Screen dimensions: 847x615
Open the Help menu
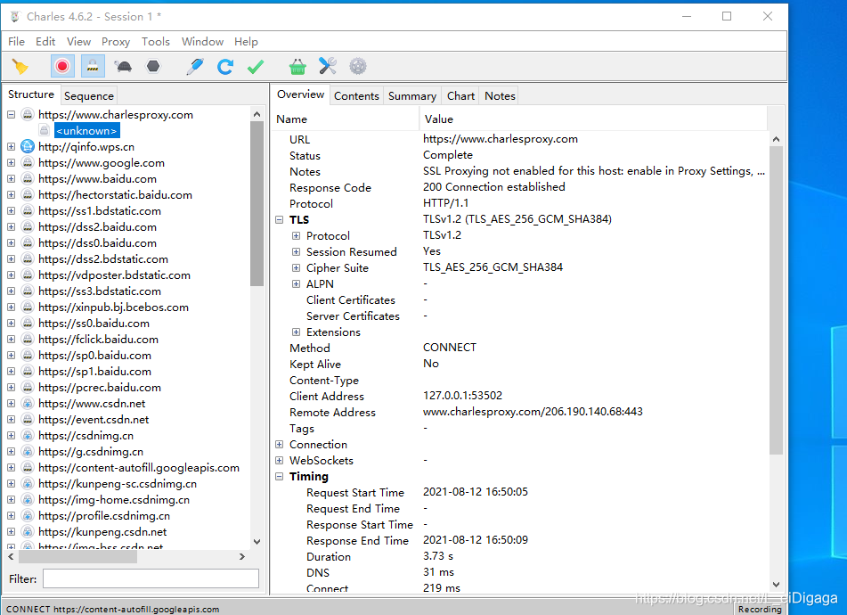(246, 42)
